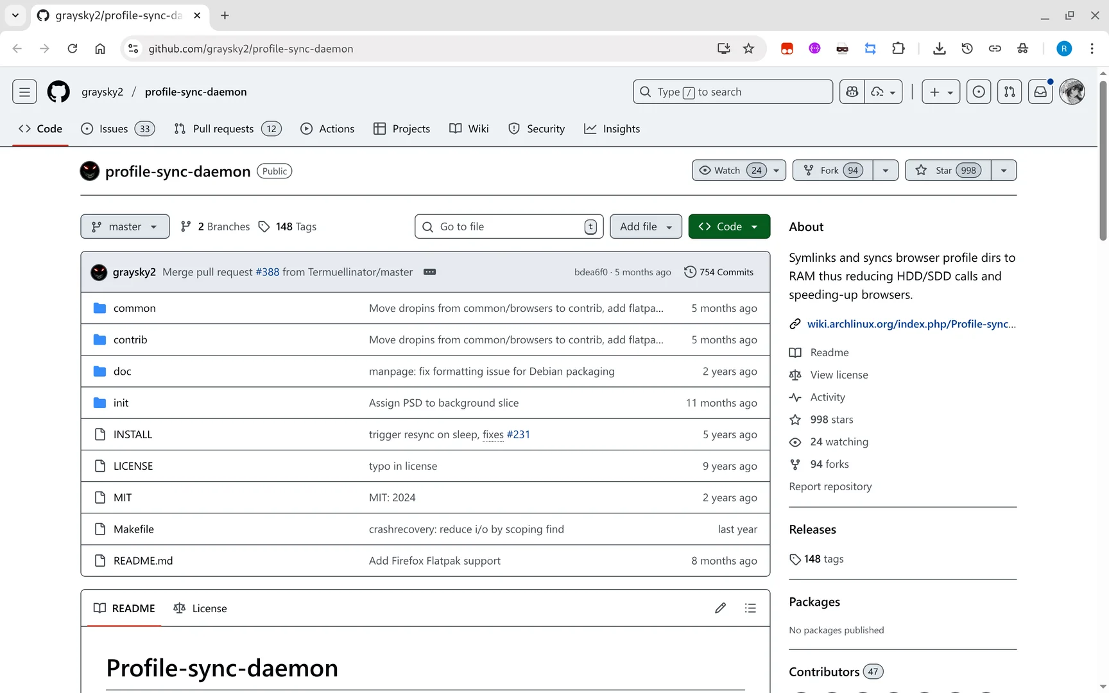View 754 Commits history

click(x=719, y=272)
